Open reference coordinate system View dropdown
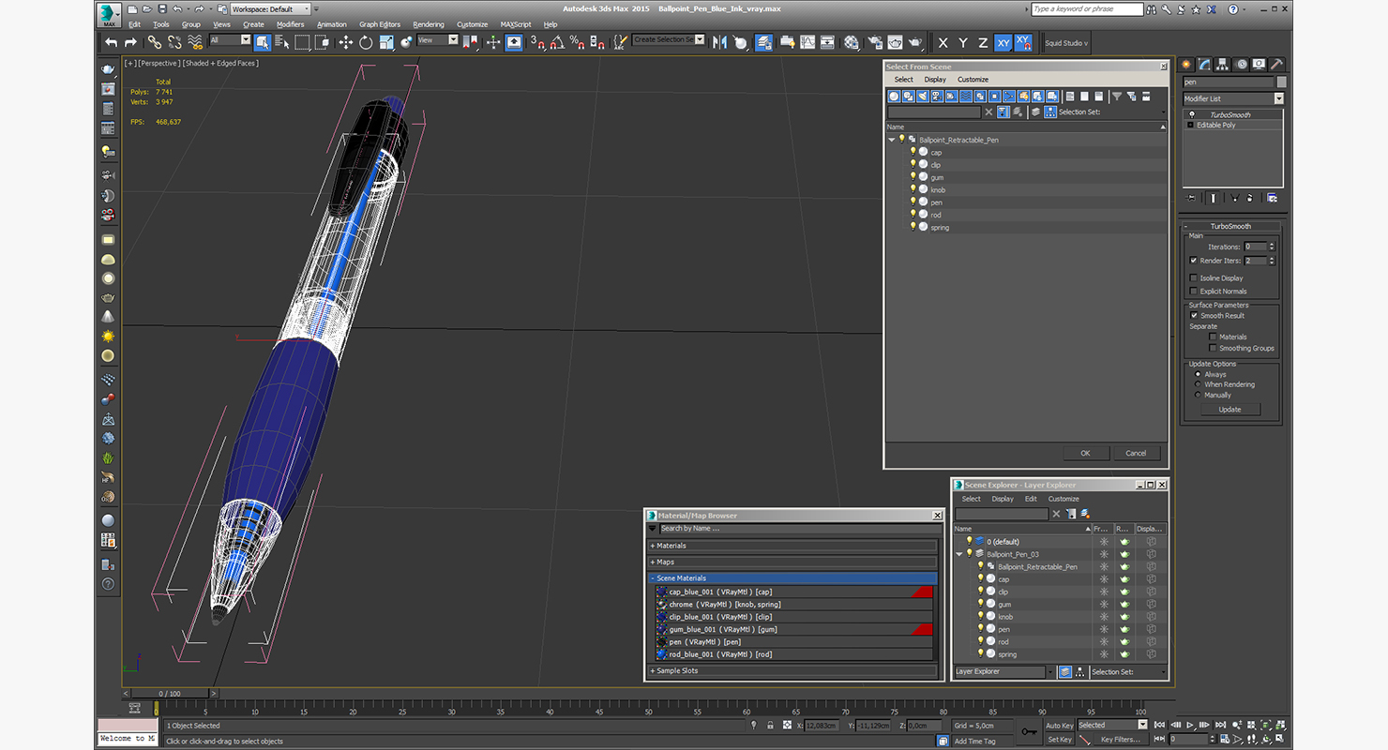Screen dimensions: 1388x750 tap(438, 40)
